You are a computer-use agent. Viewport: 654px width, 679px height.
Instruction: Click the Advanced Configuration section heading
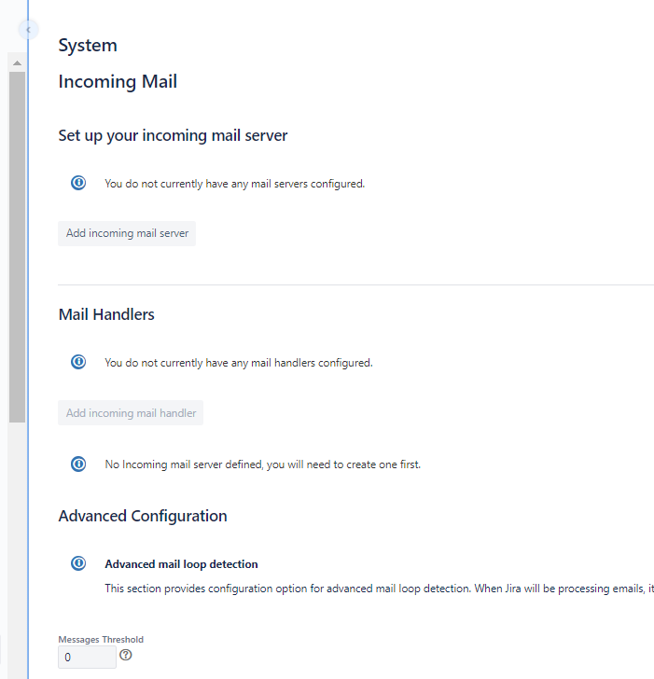tap(143, 516)
